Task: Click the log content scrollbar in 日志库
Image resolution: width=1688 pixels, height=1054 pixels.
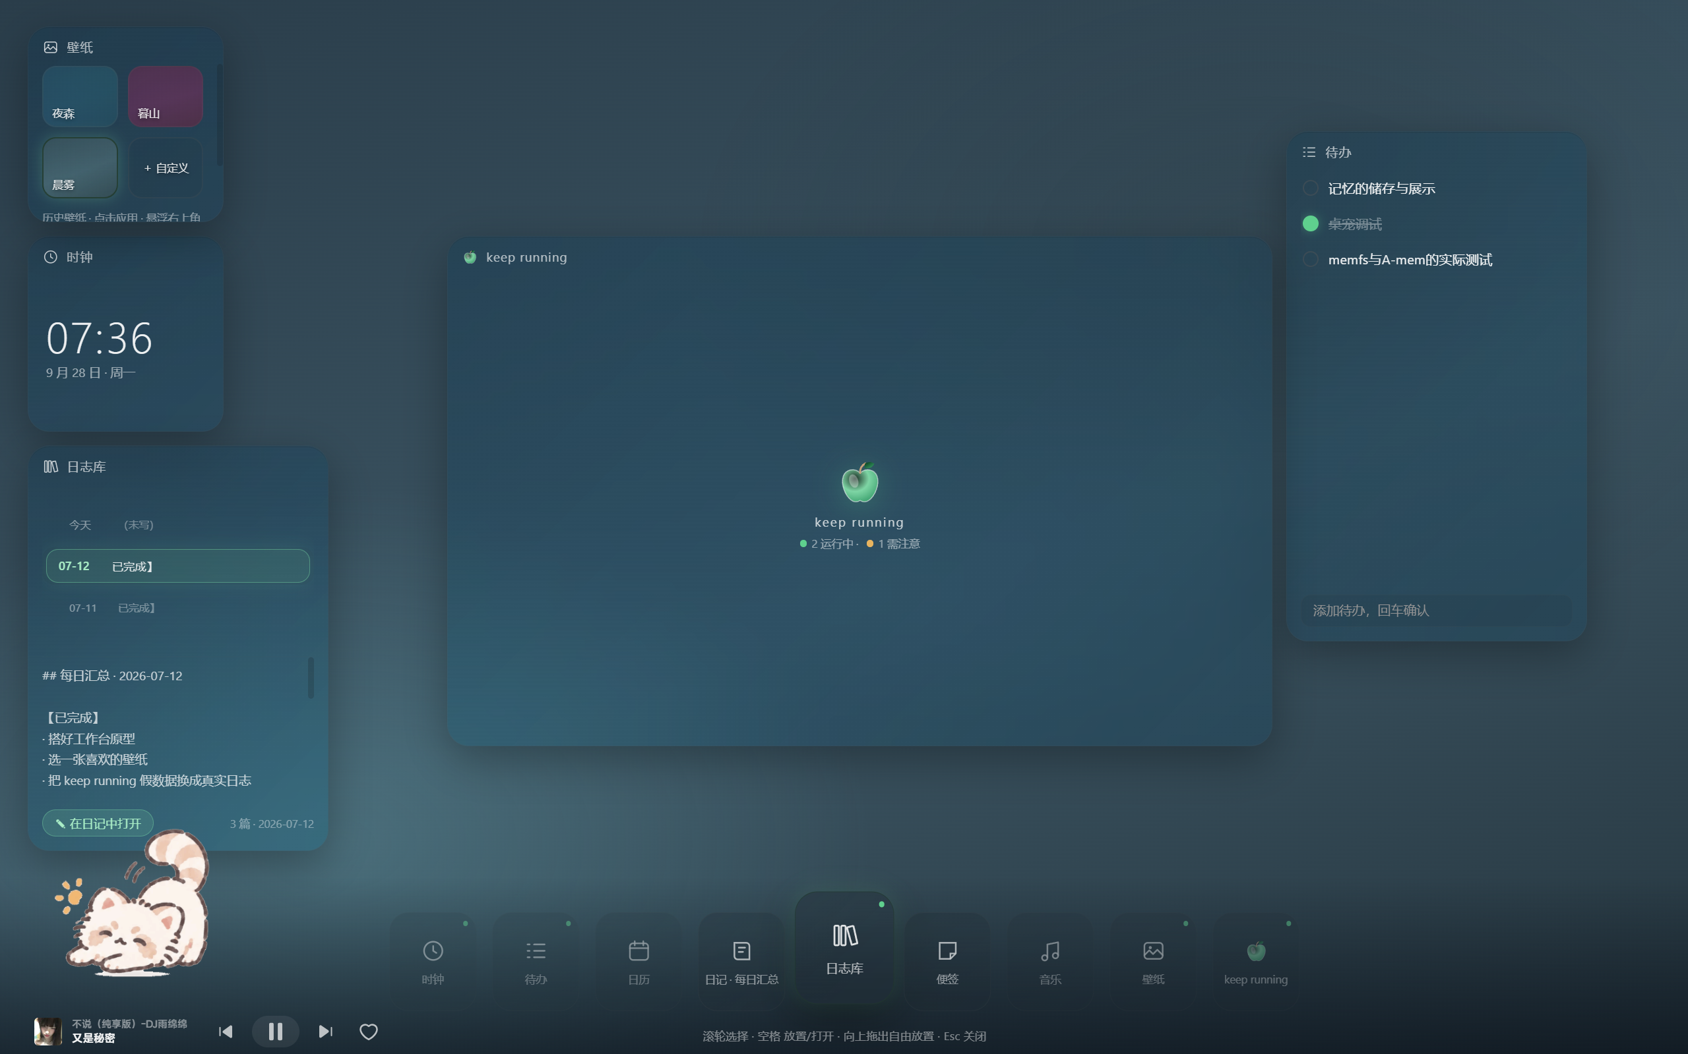Action: (311, 678)
